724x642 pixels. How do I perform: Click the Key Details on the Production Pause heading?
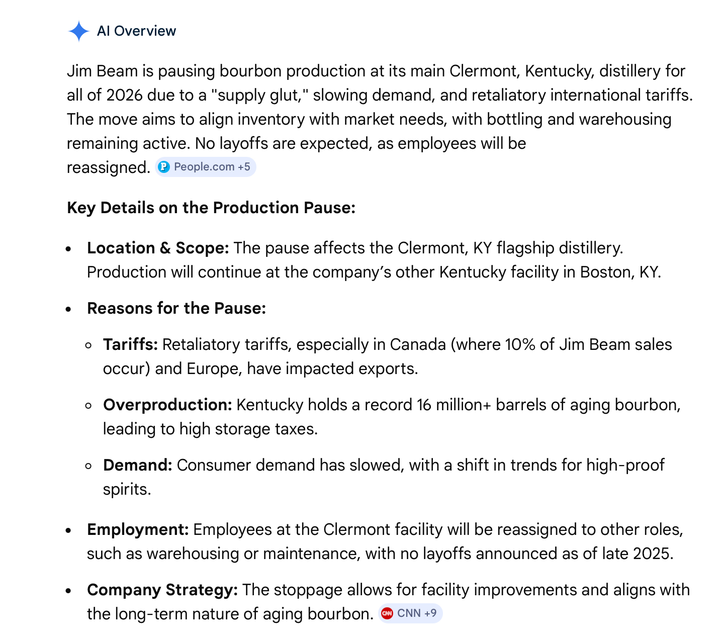211,208
